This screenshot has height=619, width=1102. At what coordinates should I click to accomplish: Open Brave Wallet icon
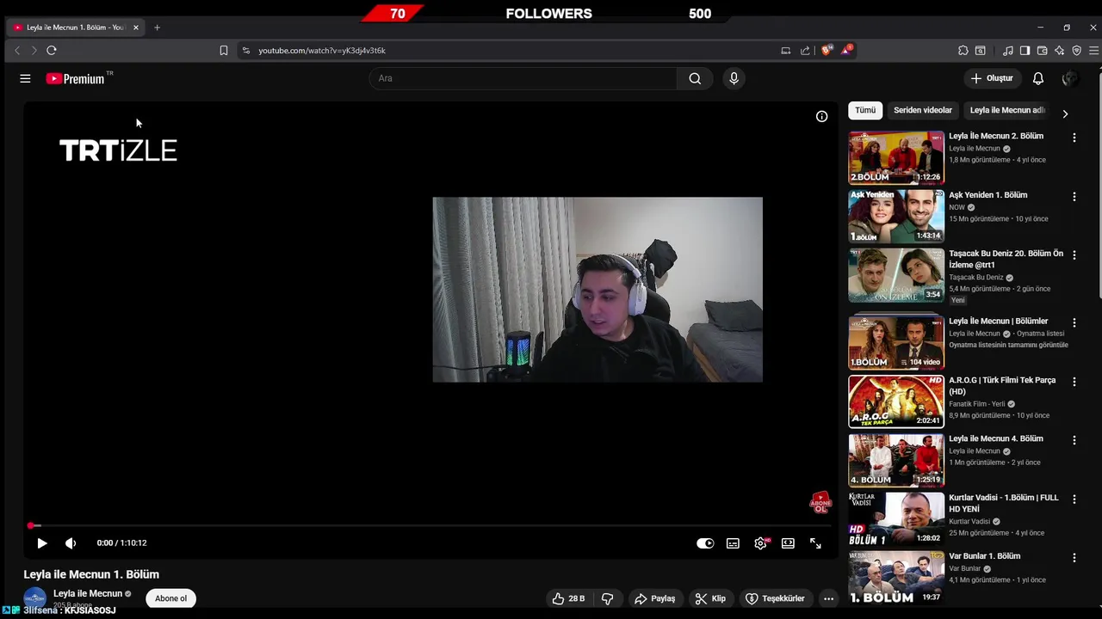click(1042, 51)
